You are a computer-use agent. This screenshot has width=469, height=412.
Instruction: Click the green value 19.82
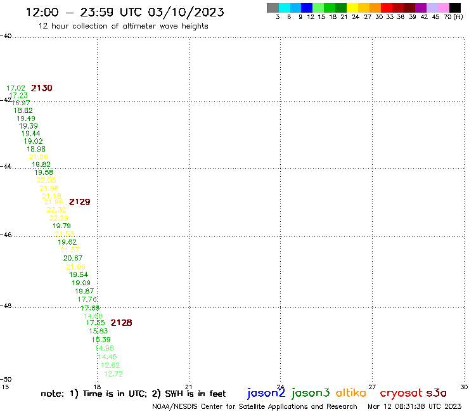point(41,164)
